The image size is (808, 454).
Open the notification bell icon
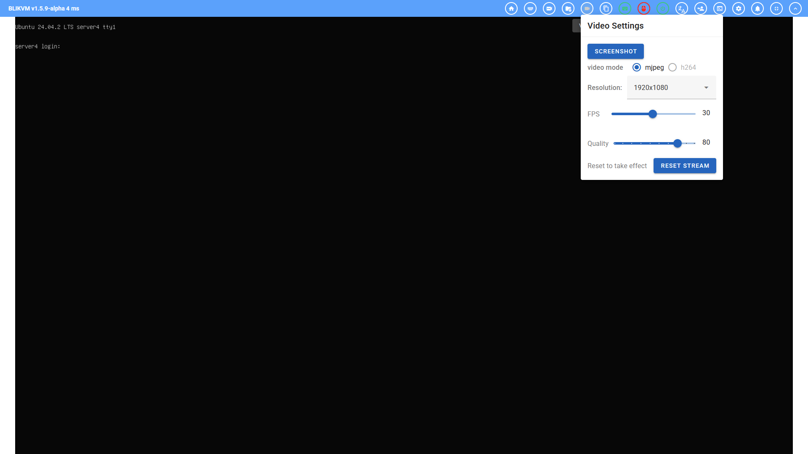757,8
